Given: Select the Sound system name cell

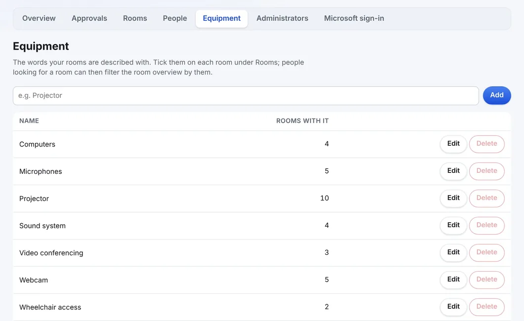Looking at the screenshot, I should pyautogui.click(x=43, y=226).
